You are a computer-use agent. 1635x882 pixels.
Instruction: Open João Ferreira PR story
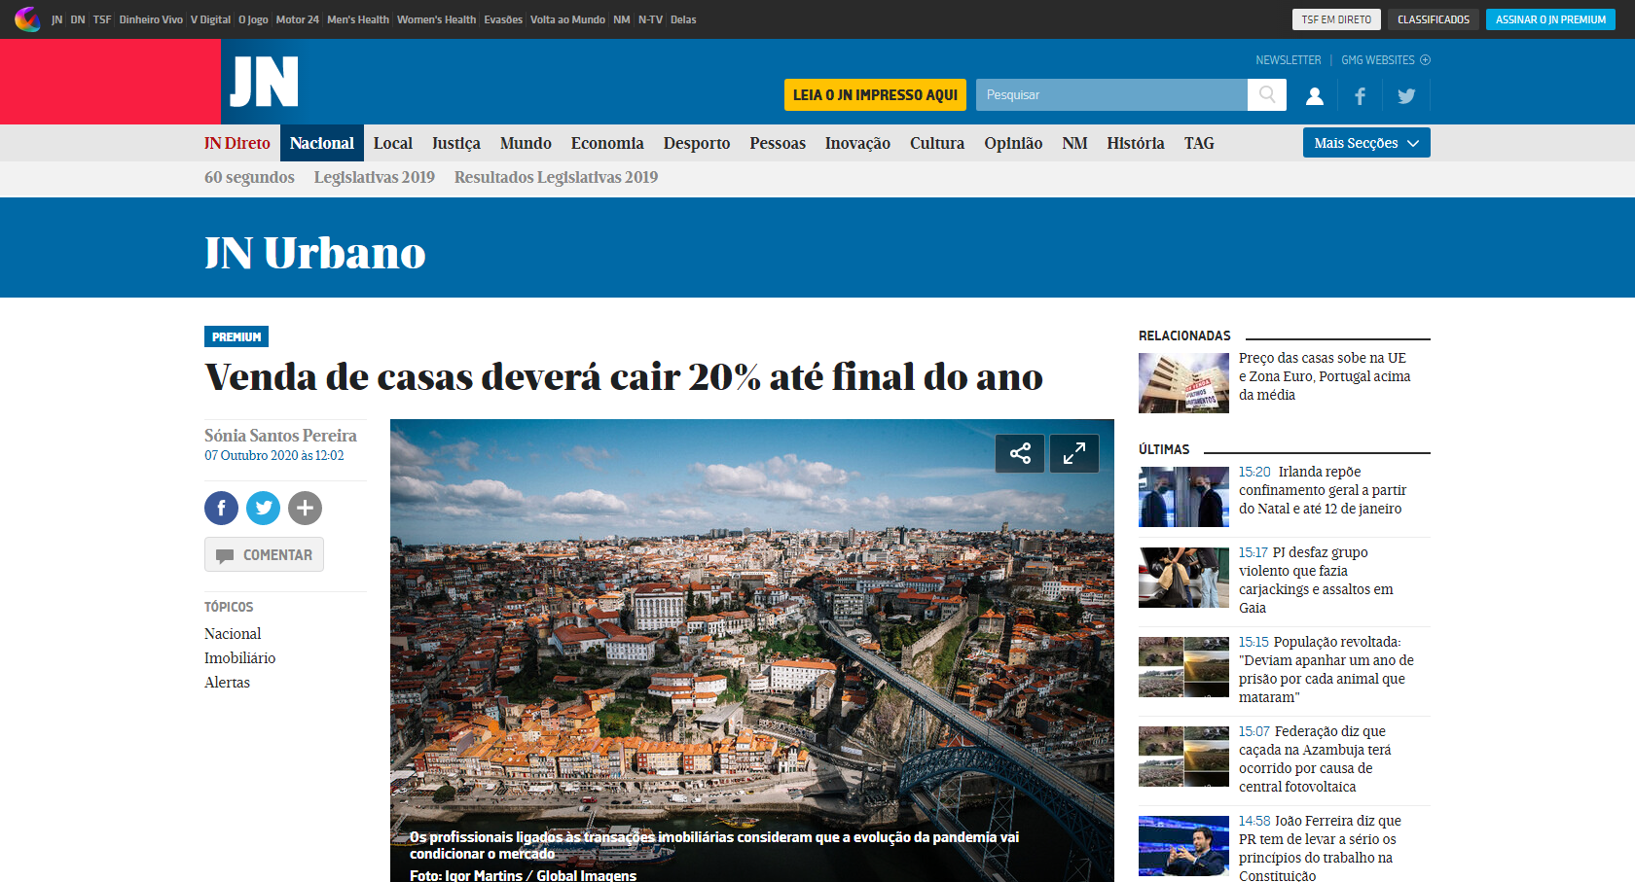pyautogui.click(x=1320, y=848)
